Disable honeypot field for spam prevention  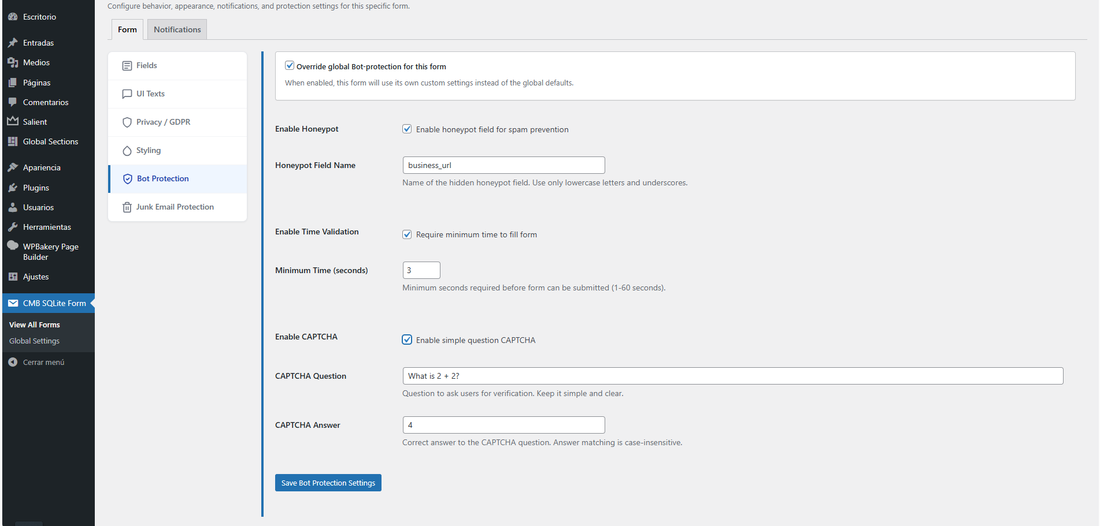pyautogui.click(x=408, y=129)
